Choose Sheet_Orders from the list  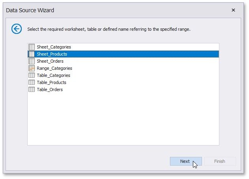50,61
